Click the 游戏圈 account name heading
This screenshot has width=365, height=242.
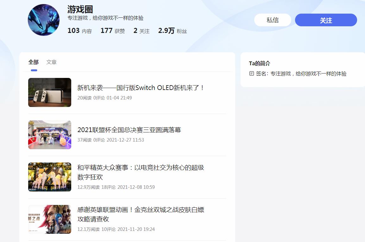[80, 9]
